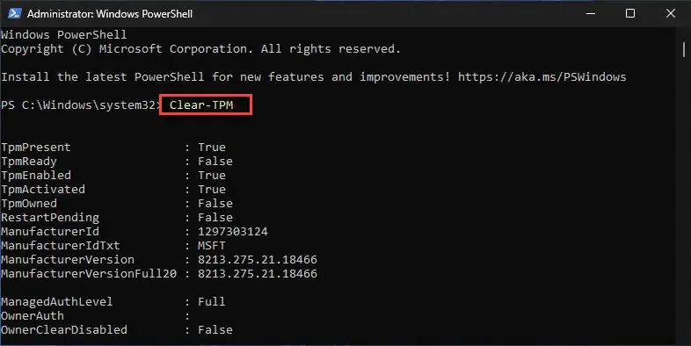This screenshot has height=346, width=691.
Task: Click the TpmActivated property label
Action: click(x=43, y=190)
